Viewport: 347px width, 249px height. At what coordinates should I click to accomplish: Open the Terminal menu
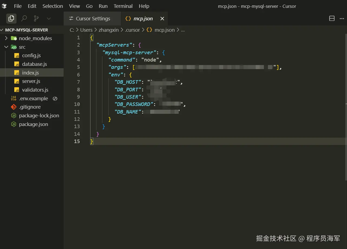point(123,6)
